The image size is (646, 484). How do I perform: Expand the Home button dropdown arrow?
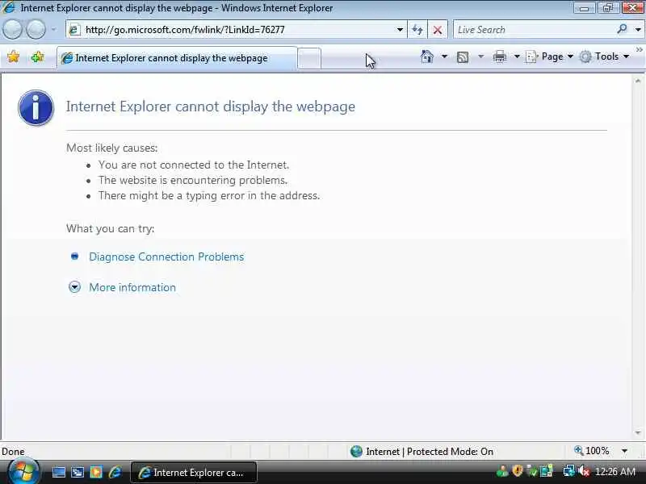pyautogui.click(x=445, y=56)
